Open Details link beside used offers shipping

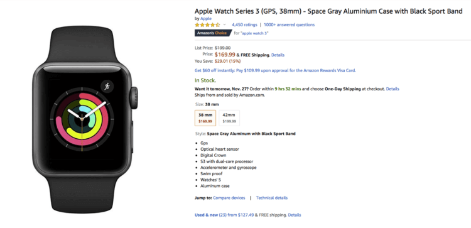click(295, 215)
